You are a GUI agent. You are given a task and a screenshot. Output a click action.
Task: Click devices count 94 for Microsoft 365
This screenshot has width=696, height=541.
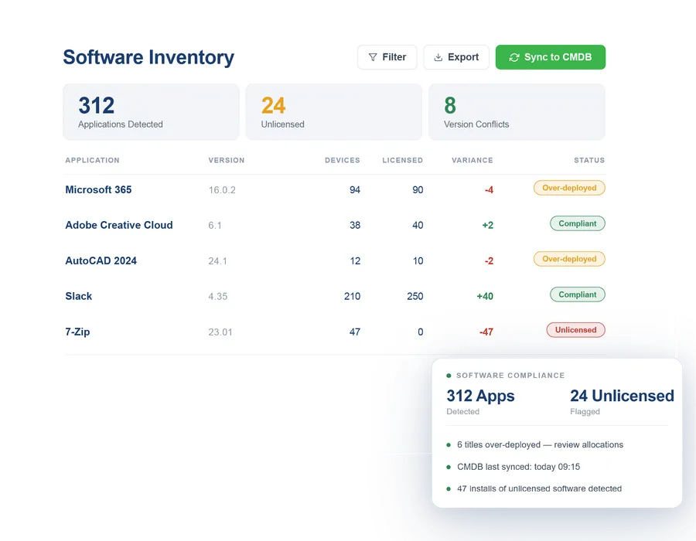[355, 190]
